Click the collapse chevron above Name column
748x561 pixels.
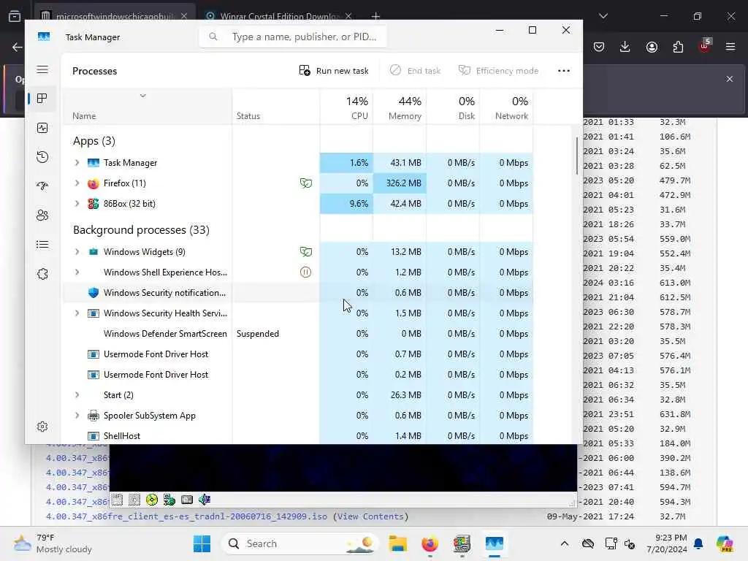point(142,96)
